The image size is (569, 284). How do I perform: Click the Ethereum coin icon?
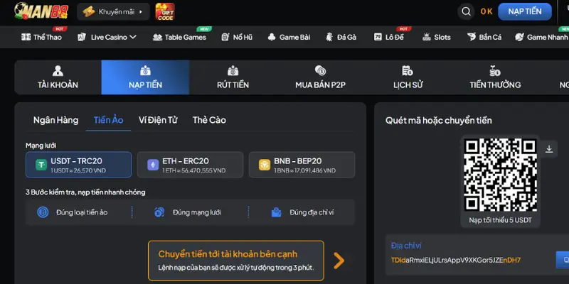point(153,165)
